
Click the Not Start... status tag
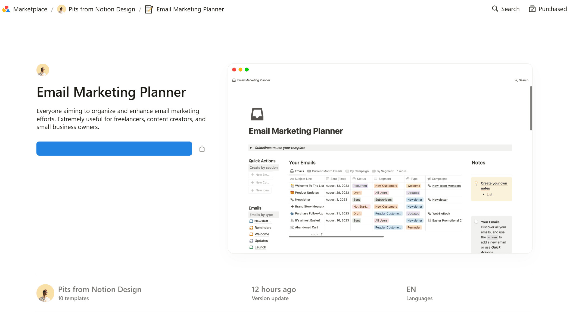click(x=361, y=207)
